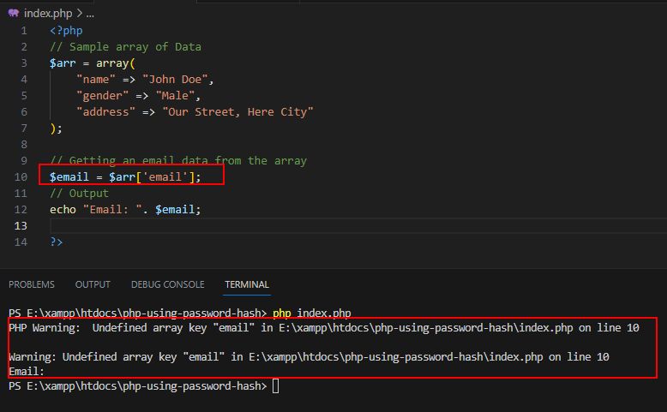
Task: Click the 'email' array key string
Action: point(165,176)
